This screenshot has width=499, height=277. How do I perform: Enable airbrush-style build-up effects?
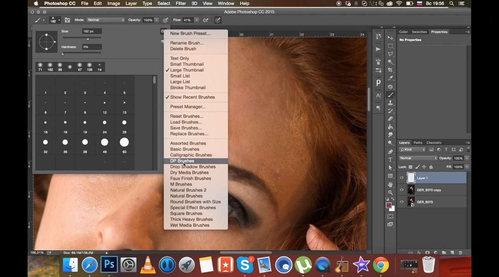point(207,20)
